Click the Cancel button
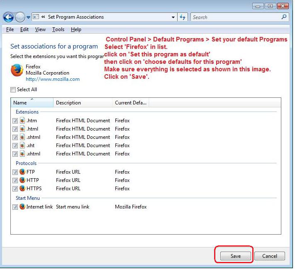This screenshot has width=295, height=269. [270, 256]
